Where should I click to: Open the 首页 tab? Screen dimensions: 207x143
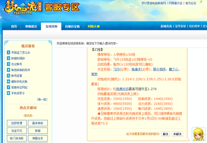[x=14, y=26]
